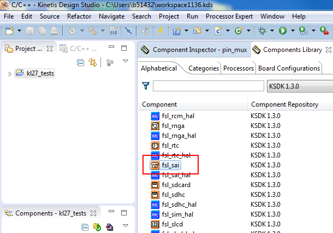
Task: Click the component filter funnel icon
Action: (146, 86)
